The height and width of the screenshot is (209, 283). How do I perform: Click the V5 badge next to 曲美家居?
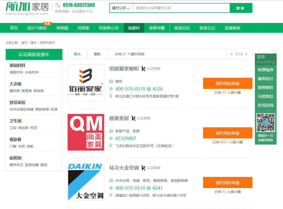134,118
